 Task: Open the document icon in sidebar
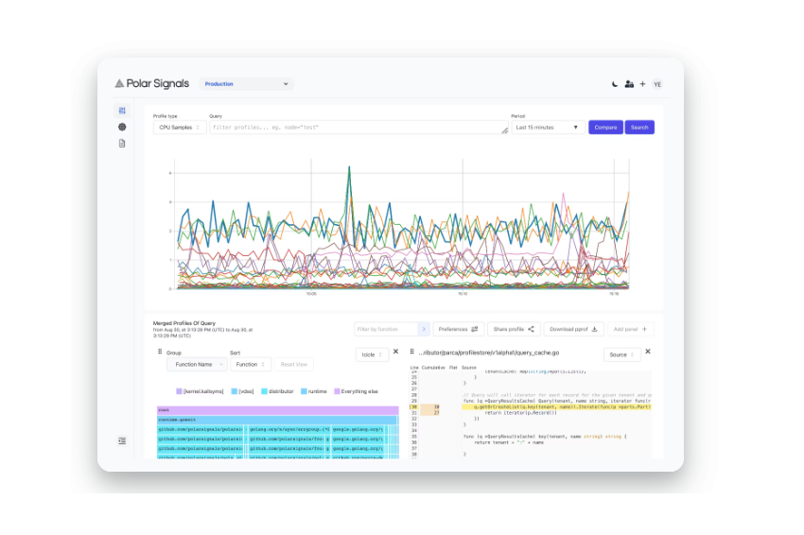pyautogui.click(x=122, y=144)
